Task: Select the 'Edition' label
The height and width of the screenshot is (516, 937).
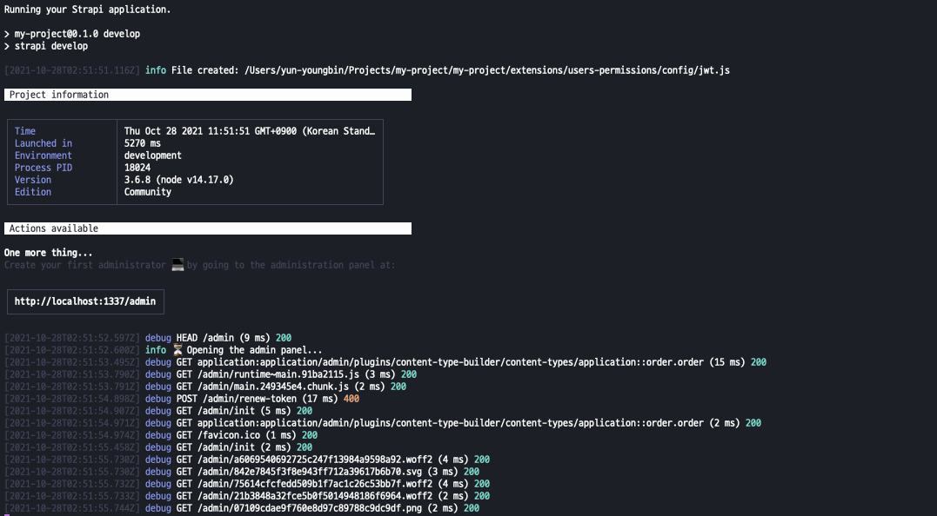Action: pos(33,192)
